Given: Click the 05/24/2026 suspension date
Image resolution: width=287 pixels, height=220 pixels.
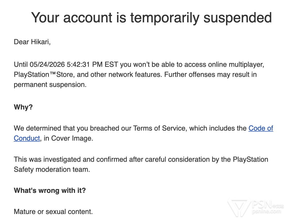Looking at the screenshot, I should coord(47,65).
